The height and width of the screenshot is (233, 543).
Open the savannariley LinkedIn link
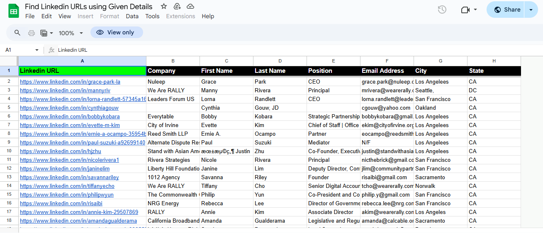(x=69, y=178)
